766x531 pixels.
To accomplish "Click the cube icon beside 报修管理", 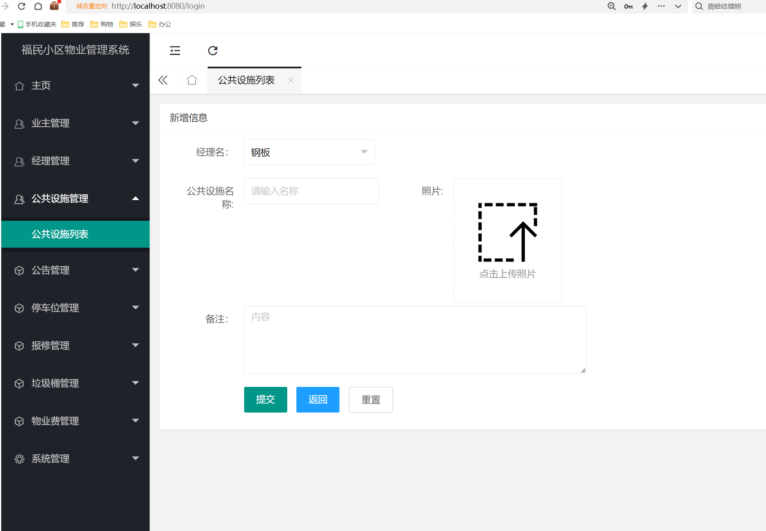I will (19, 346).
